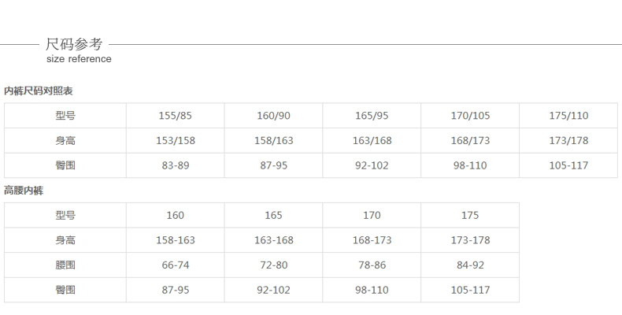Select the 内裤尺码对照表 table title
Viewport: 622px width, 315px height.
(39, 91)
